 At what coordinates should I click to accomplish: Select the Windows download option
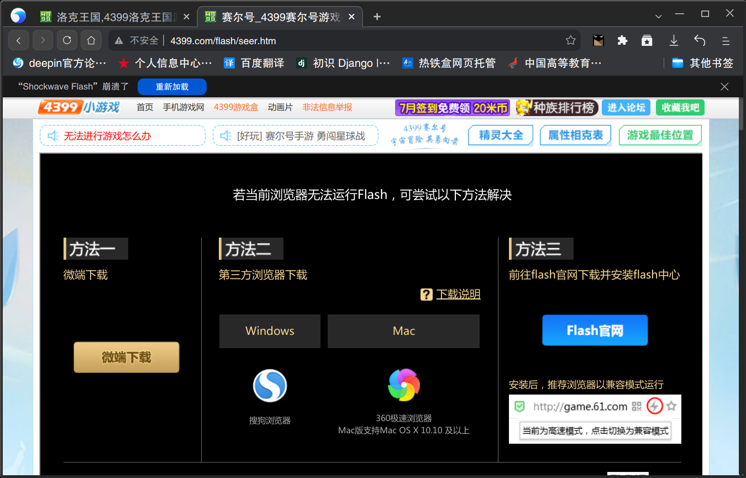[x=270, y=331]
